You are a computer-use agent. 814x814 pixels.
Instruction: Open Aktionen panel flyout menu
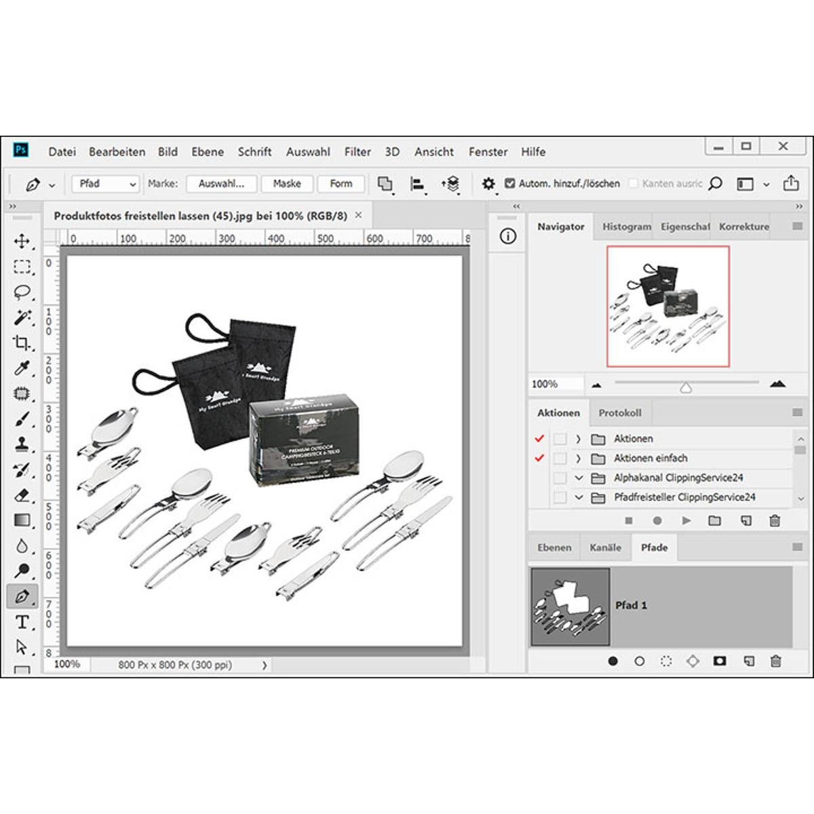tap(798, 412)
